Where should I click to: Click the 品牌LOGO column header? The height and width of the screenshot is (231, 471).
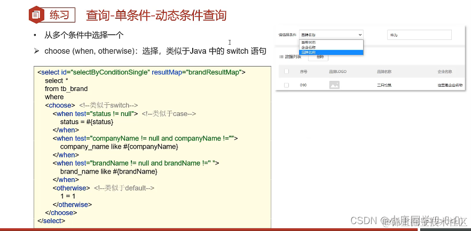[337, 71]
